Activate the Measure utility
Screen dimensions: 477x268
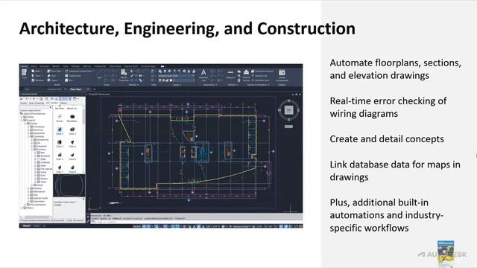[x=230, y=74]
